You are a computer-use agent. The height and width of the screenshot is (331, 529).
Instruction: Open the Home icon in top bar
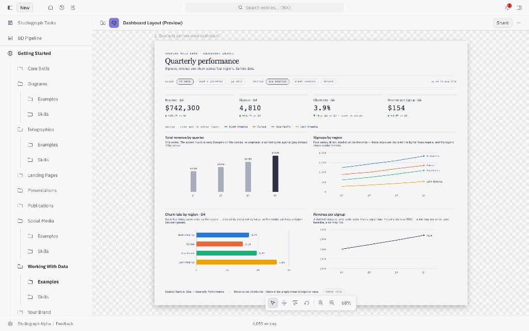pyautogui.click(x=50, y=7)
